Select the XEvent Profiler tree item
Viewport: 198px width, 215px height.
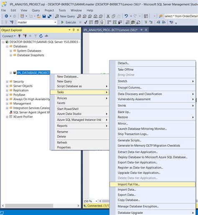23,117
